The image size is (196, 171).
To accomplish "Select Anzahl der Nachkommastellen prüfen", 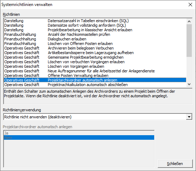I will pos(95,34).
